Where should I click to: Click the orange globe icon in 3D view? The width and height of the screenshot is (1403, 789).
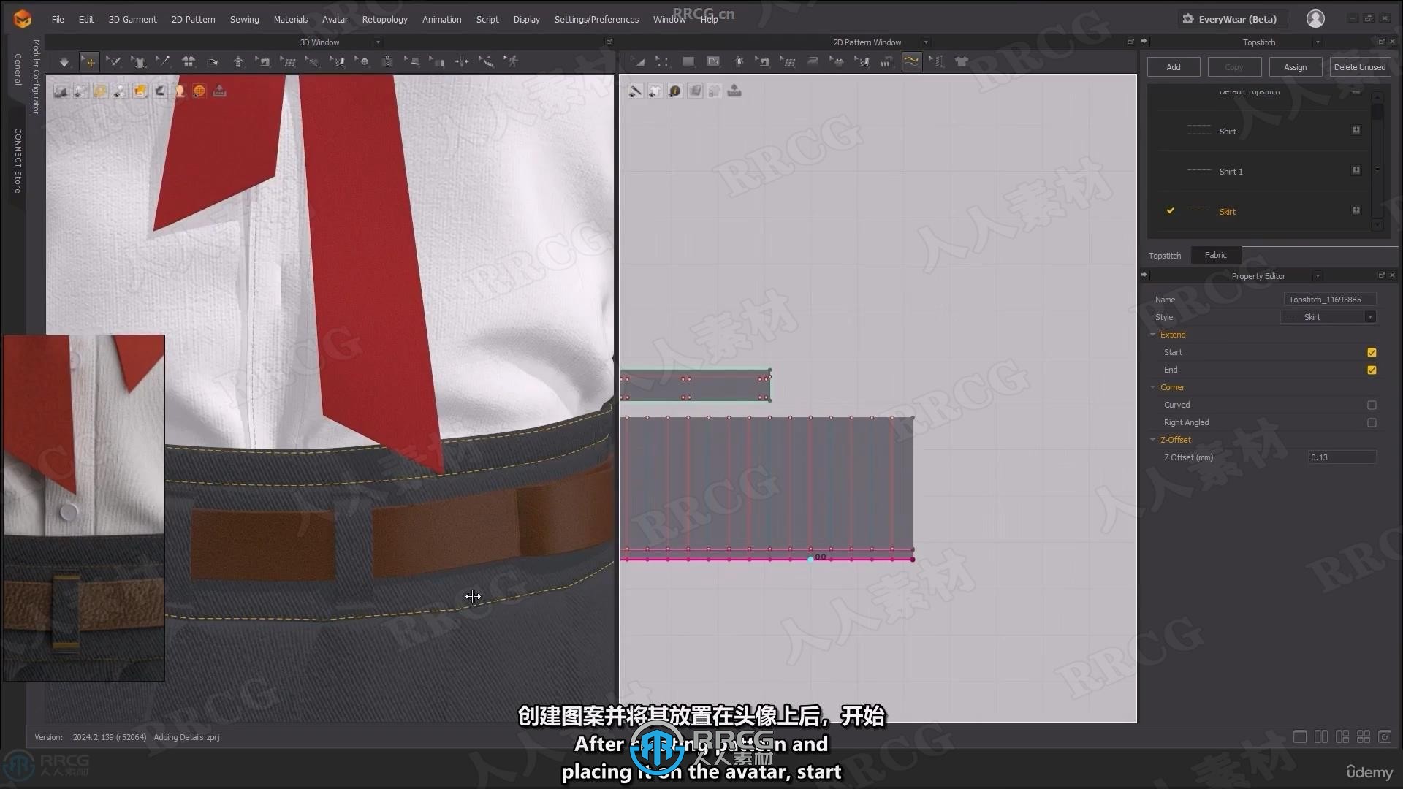click(199, 91)
